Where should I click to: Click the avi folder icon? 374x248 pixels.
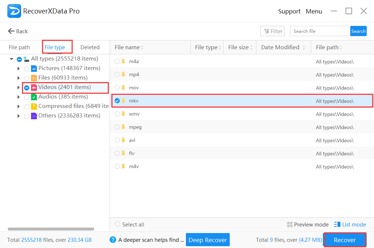pos(123,140)
